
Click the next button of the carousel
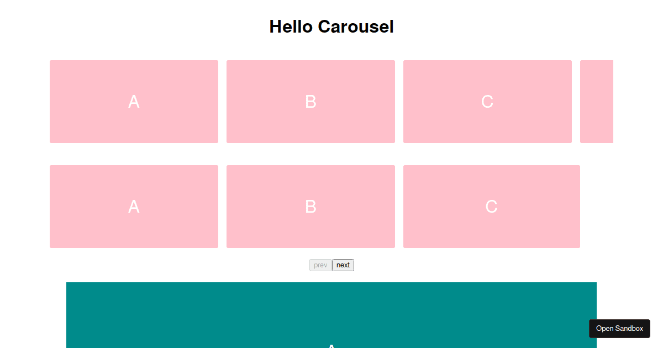tap(343, 265)
